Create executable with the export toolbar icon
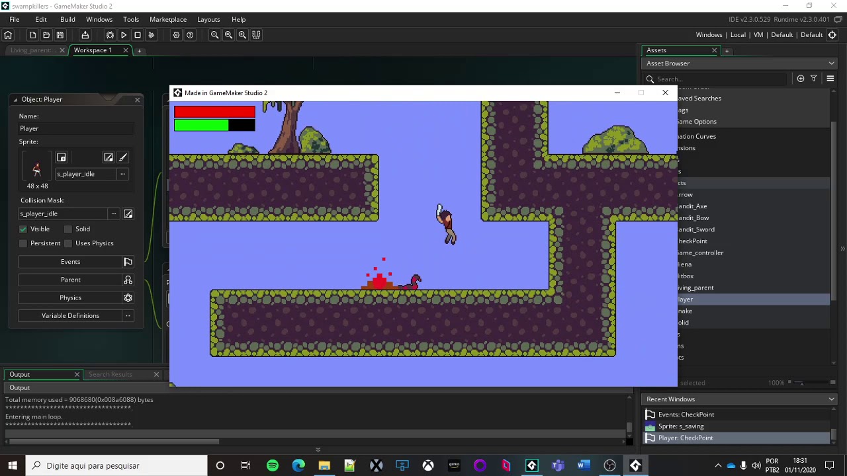Viewport: 847px width, 476px height. tap(85, 34)
